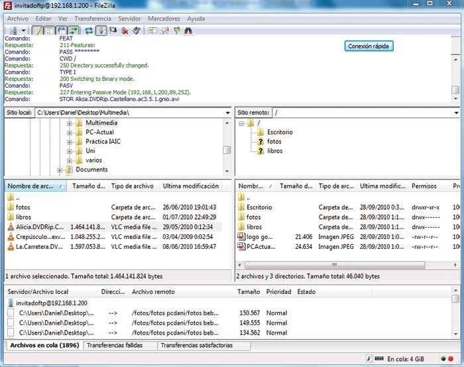Open the Marcadores menu
The image size is (464, 367).
pyautogui.click(x=164, y=19)
